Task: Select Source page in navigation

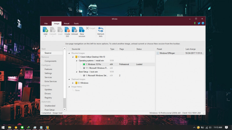Action: click(x=48, y=53)
